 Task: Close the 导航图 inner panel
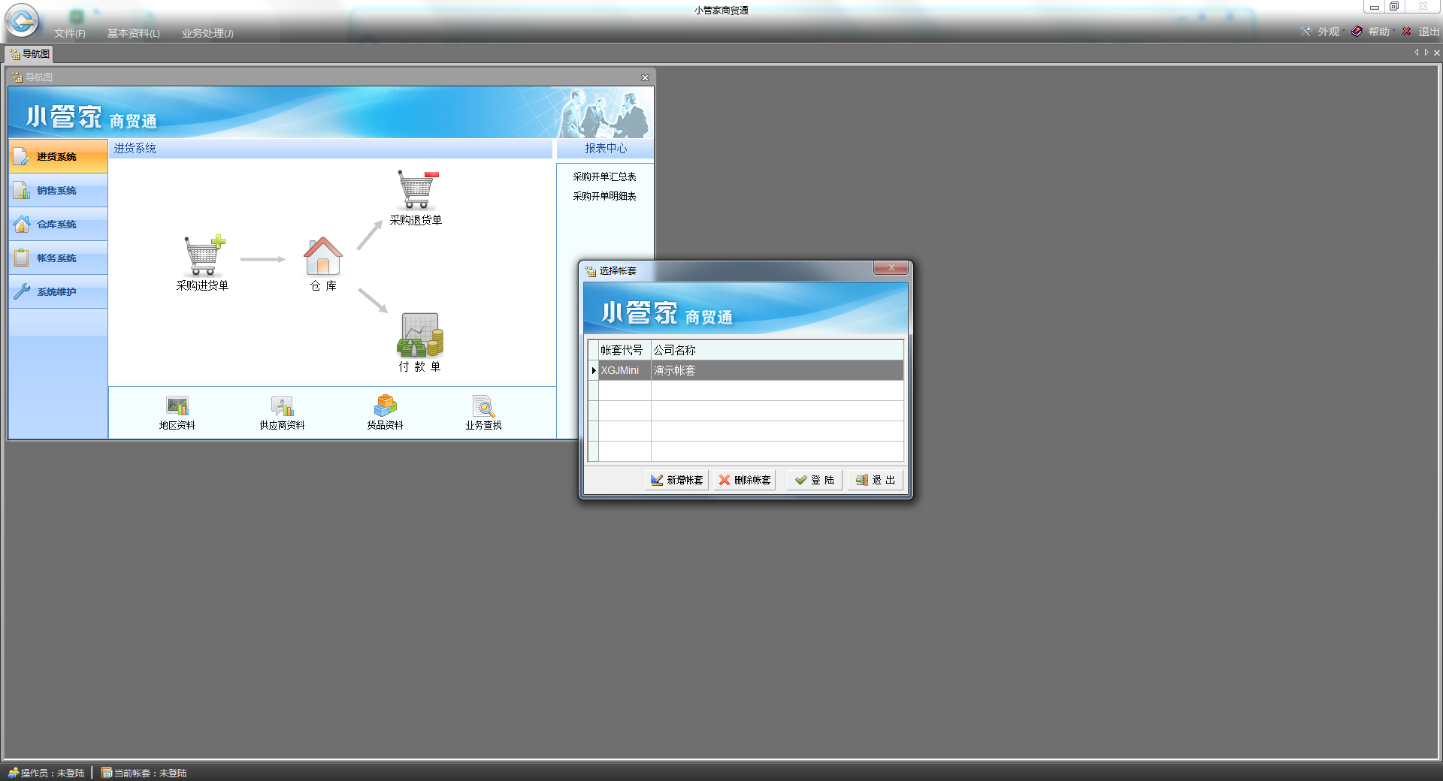645,77
